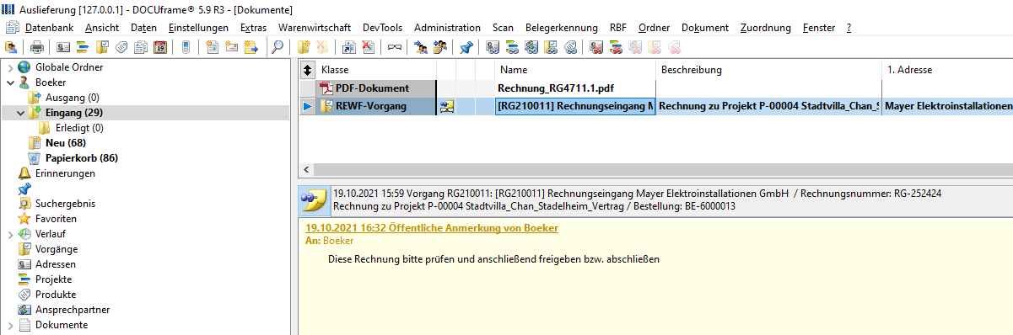Viewport: 1013px width, 335px height.
Task: Open the Belegerkennung menu
Action: [x=561, y=28]
